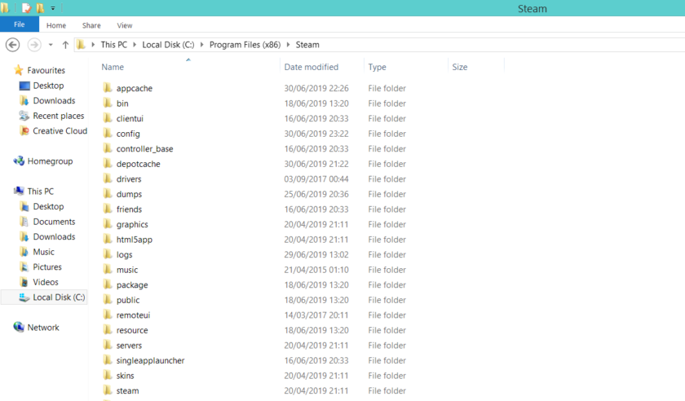Switch to the Share ribbon tab
685x401 pixels.
pyautogui.click(x=91, y=25)
